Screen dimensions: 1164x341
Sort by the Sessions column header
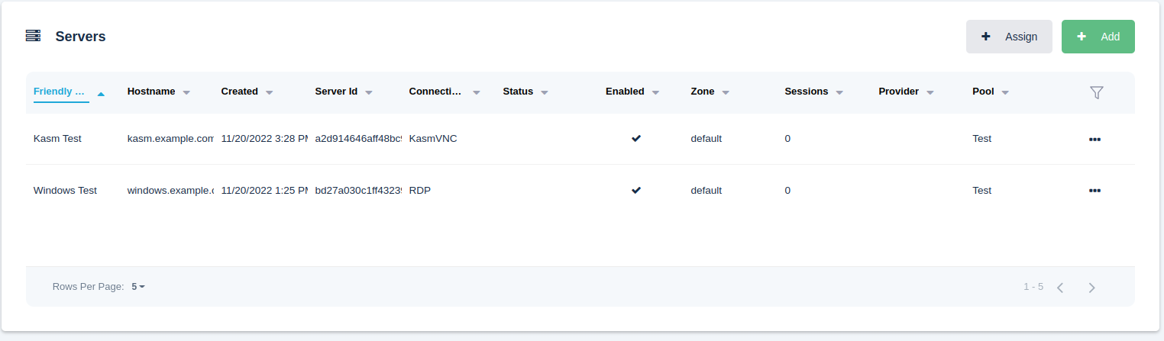point(806,92)
